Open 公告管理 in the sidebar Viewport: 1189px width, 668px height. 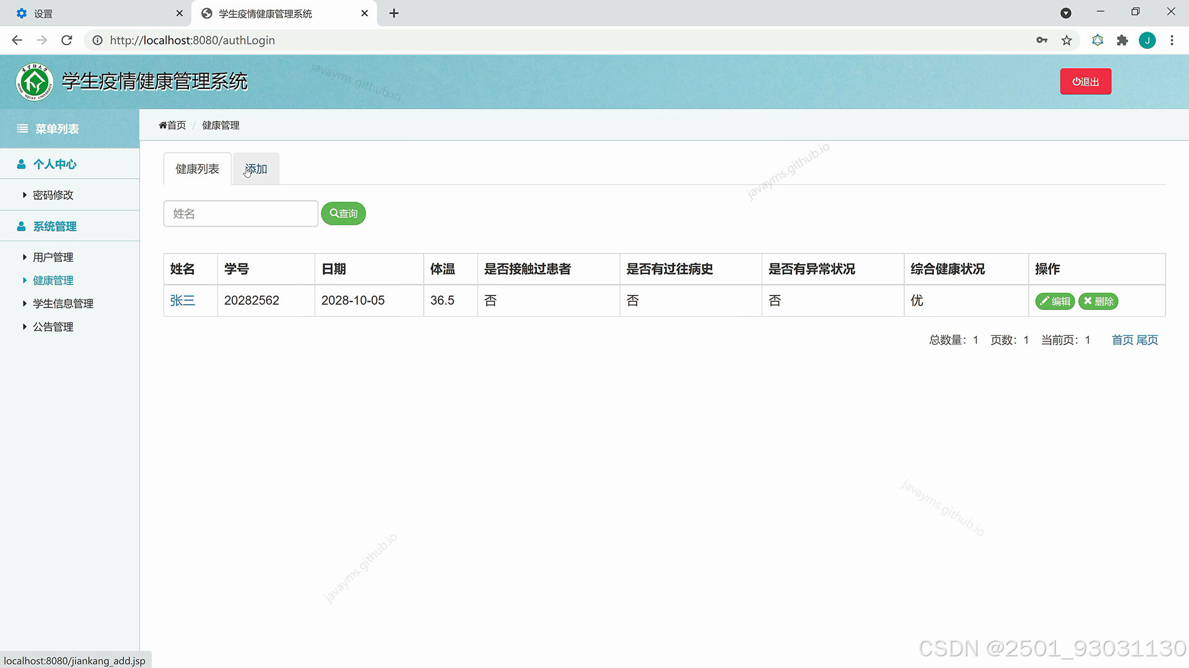[x=53, y=327]
